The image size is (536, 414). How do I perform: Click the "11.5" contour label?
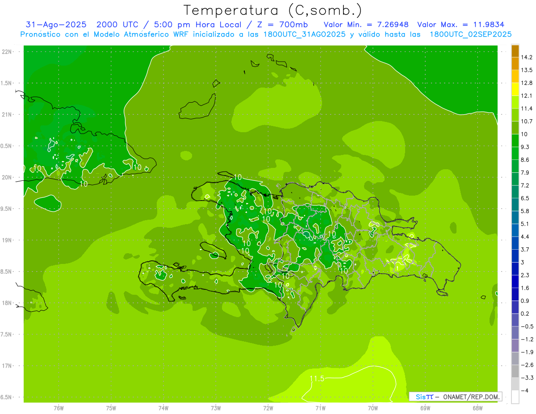(317, 379)
